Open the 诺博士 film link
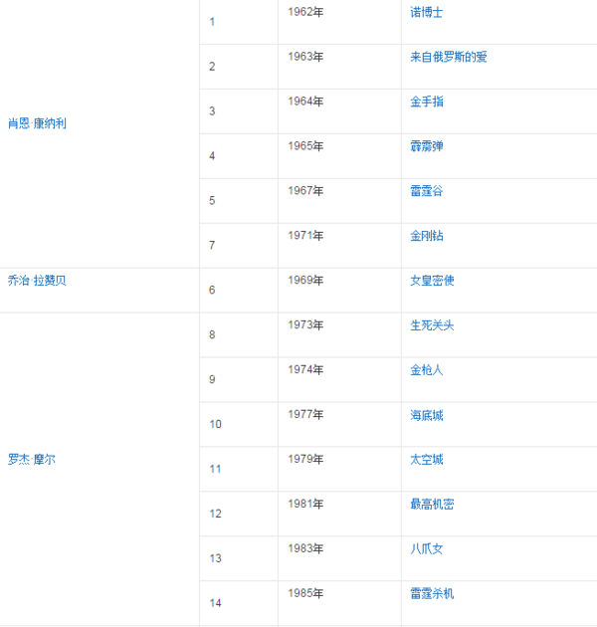This screenshot has width=597, height=627. click(x=426, y=12)
